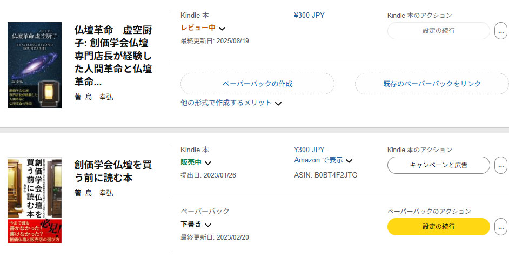Image resolution: width=509 pixels, height=258 pixels.
Task: Open ellipsis menu for paperback actions
Action: 501,227
